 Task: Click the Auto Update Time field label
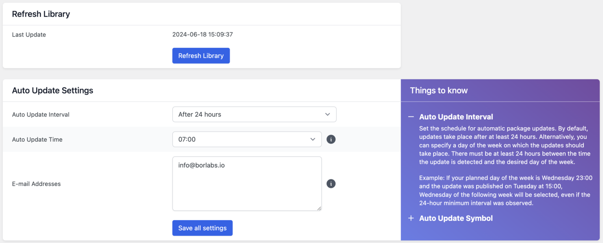[37, 139]
